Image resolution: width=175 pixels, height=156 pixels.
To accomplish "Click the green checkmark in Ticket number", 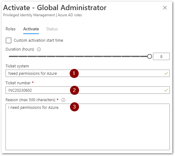I will [166, 90].
